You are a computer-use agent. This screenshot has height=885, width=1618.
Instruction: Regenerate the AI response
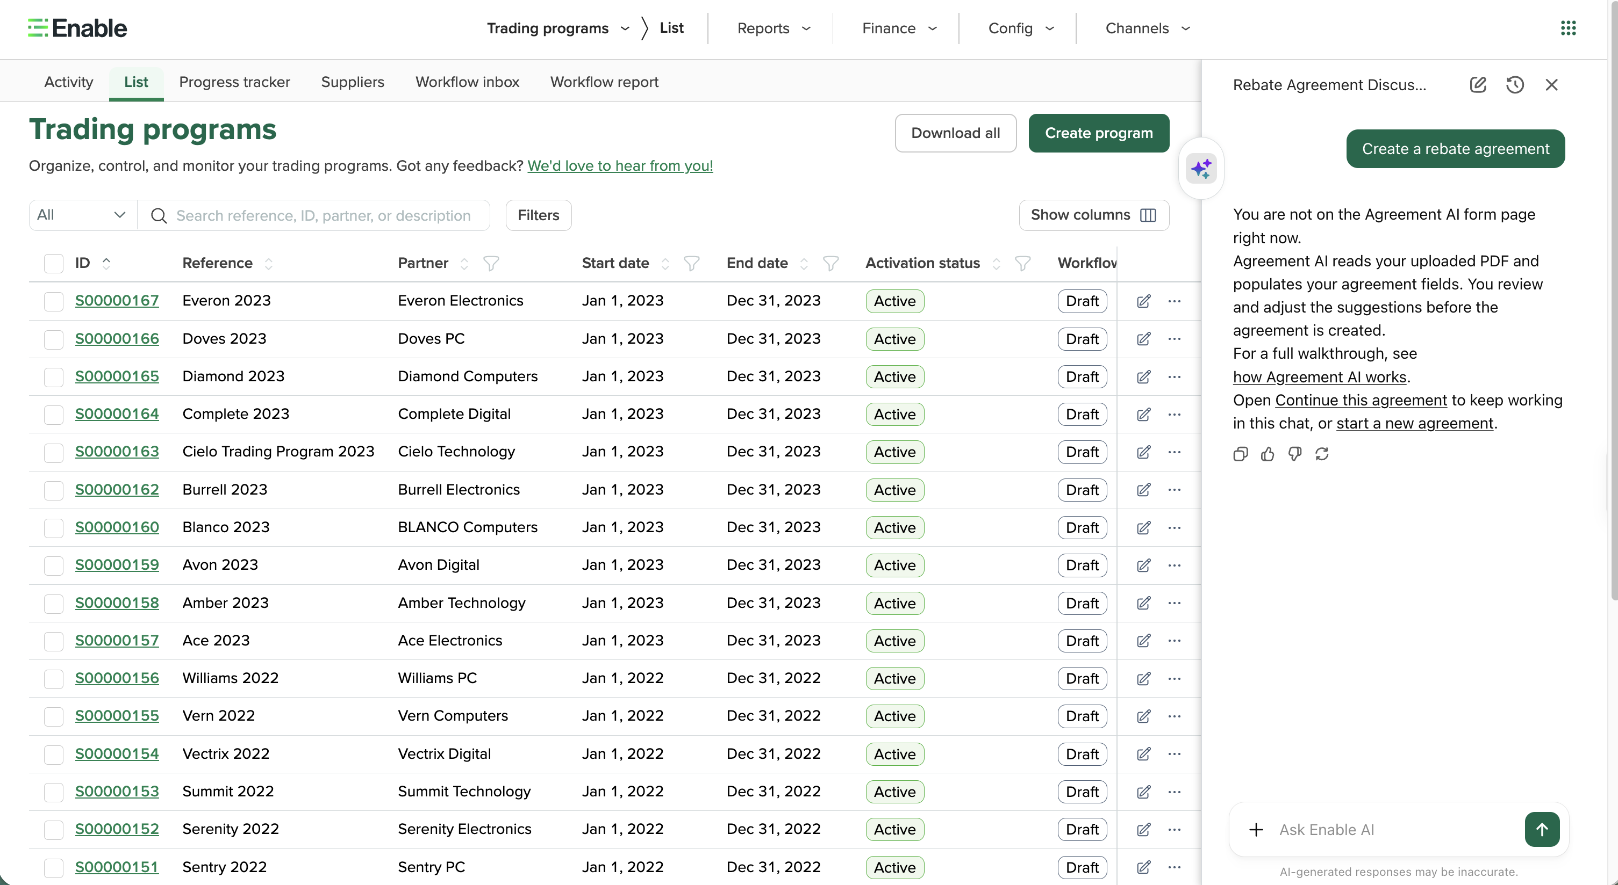[1321, 454]
